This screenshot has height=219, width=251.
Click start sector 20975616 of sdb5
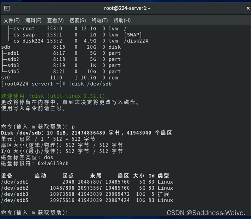62,200
